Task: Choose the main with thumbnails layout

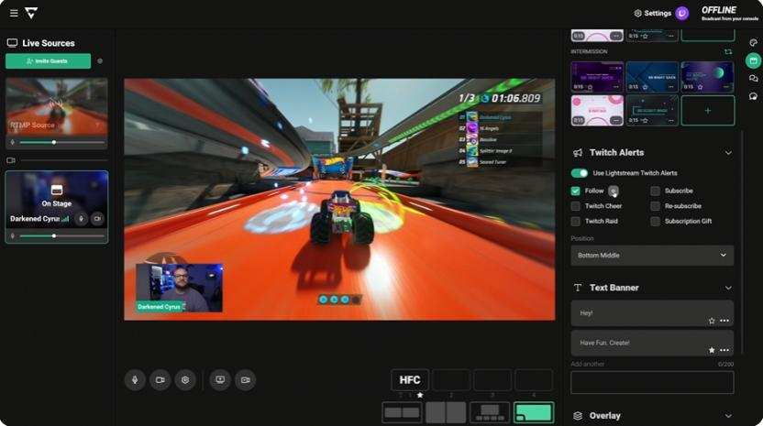Action: [490, 412]
